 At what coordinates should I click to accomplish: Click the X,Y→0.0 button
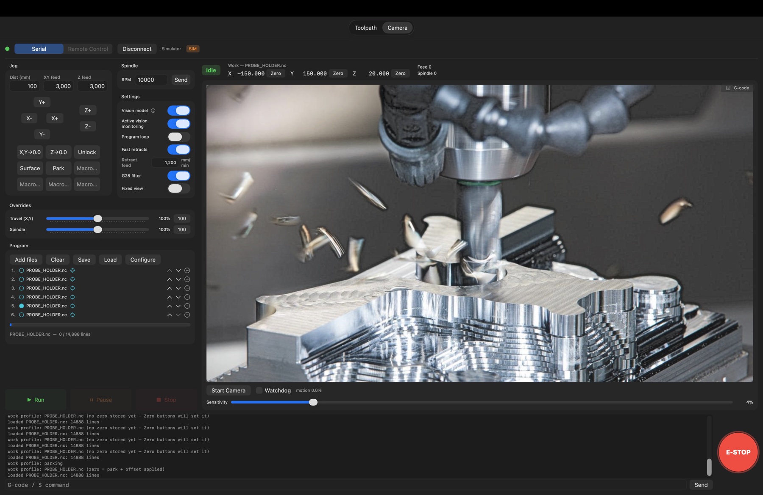[x=30, y=152]
